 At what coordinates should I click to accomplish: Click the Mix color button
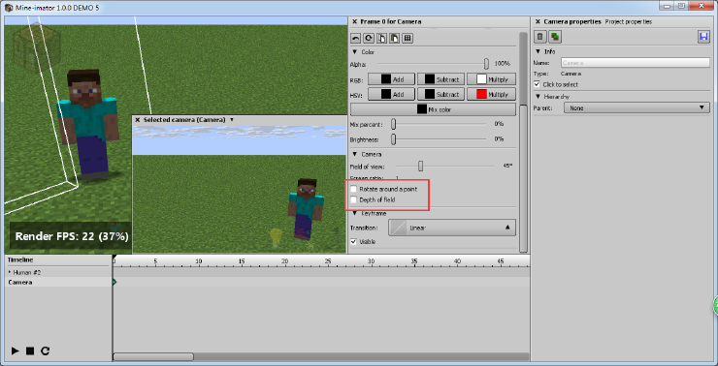coord(433,109)
